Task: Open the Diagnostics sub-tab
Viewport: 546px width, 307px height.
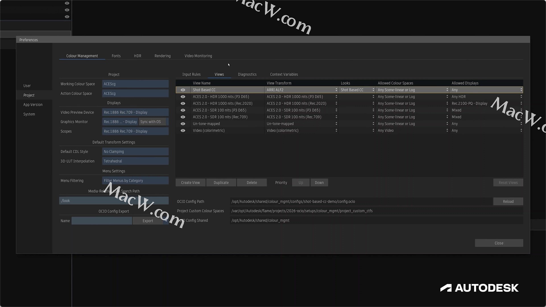Action: [x=247, y=74]
